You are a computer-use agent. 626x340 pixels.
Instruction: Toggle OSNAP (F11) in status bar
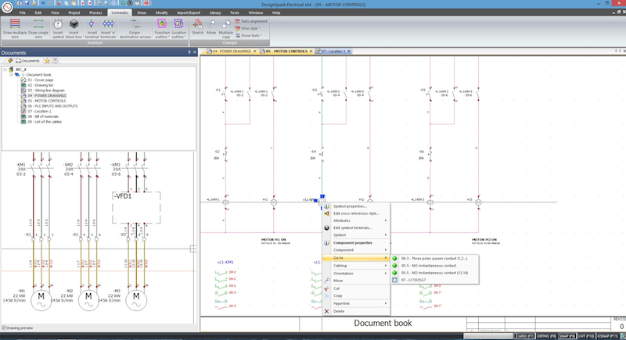[607, 336]
